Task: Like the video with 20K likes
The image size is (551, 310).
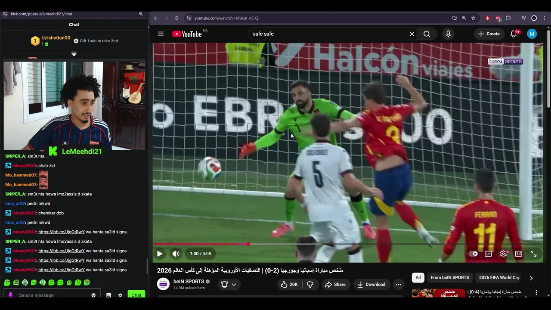Action: tap(289, 284)
